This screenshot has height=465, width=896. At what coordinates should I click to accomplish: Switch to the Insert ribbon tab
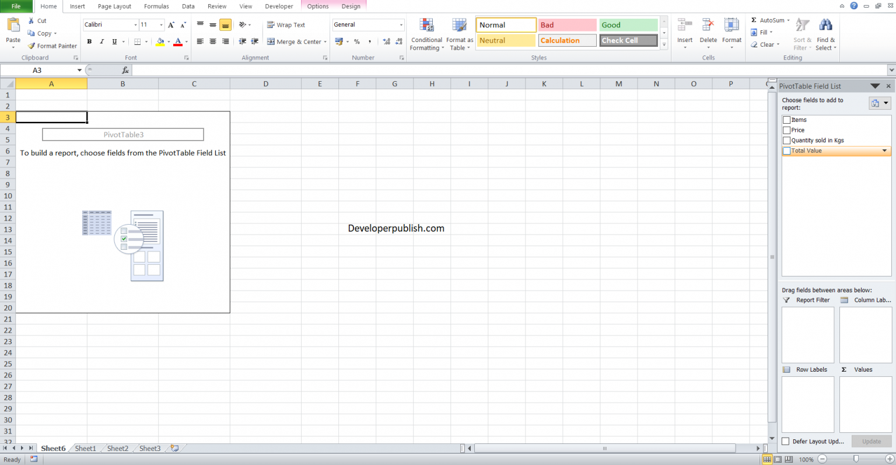(x=77, y=6)
